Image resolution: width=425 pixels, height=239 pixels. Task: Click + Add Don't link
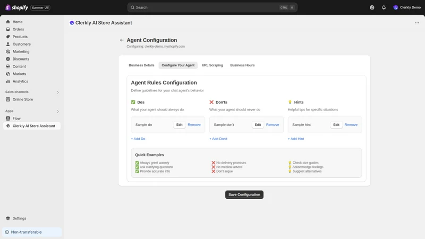click(218, 139)
